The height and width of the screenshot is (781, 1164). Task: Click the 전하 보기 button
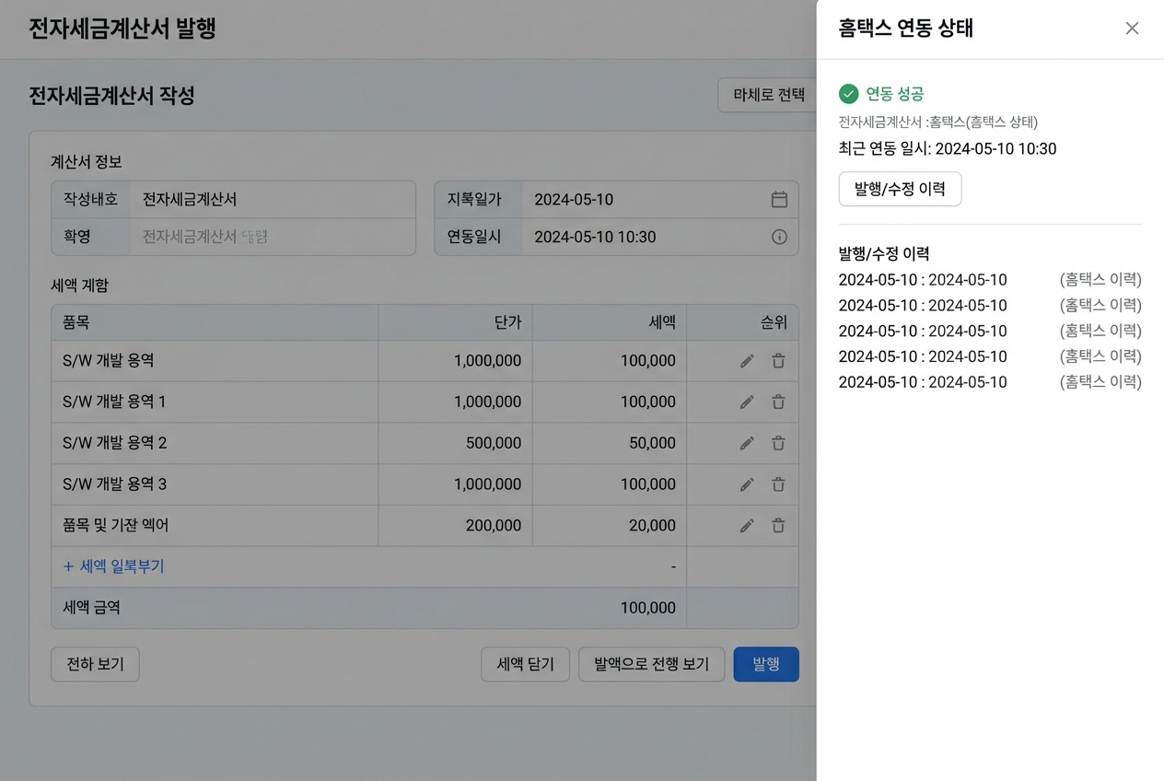tap(95, 664)
